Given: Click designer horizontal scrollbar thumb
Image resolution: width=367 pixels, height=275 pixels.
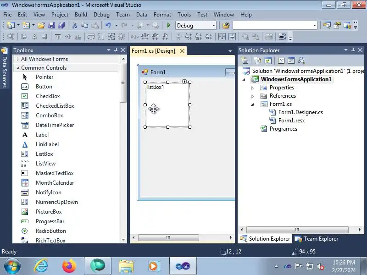Looking at the screenshot, I should click(168, 237).
